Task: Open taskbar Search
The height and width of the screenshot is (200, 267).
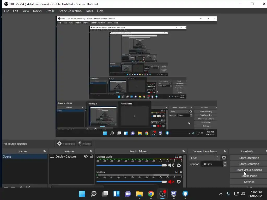Action: coord(94,194)
